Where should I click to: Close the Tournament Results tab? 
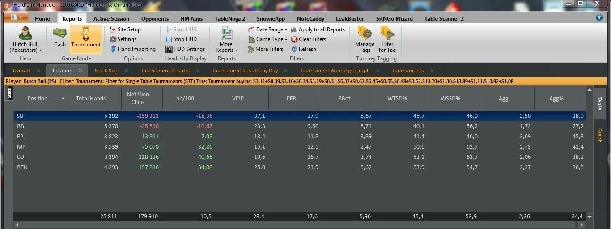pyautogui.click(x=198, y=71)
